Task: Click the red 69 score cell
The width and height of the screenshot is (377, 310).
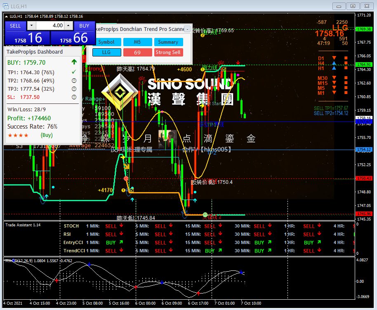Action: tap(137, 52)
